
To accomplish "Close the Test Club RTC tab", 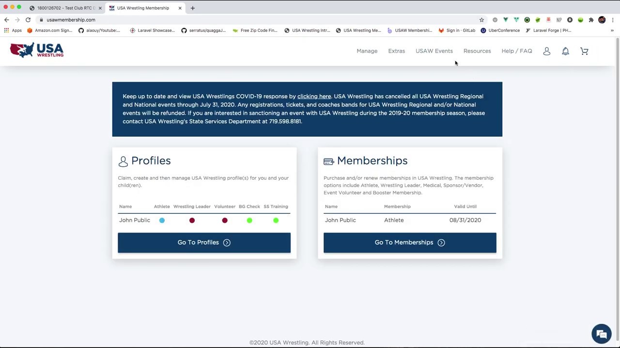I will 100,8.
